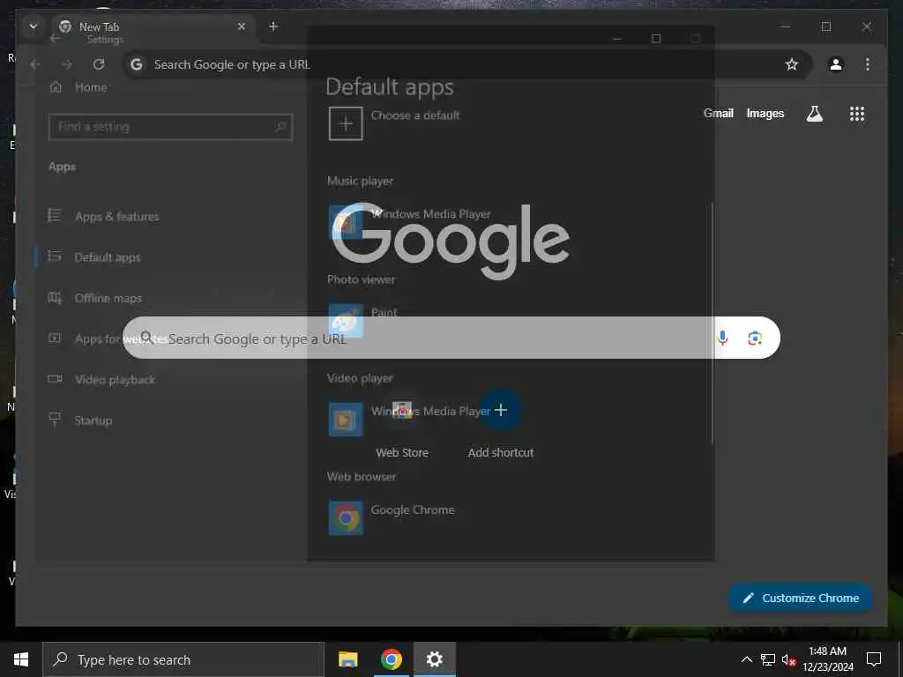
Task: Open the notification center icon
Action: [874, 659]
